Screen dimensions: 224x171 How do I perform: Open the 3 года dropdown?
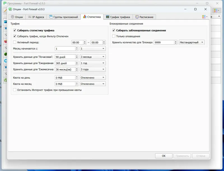(93, 69)
